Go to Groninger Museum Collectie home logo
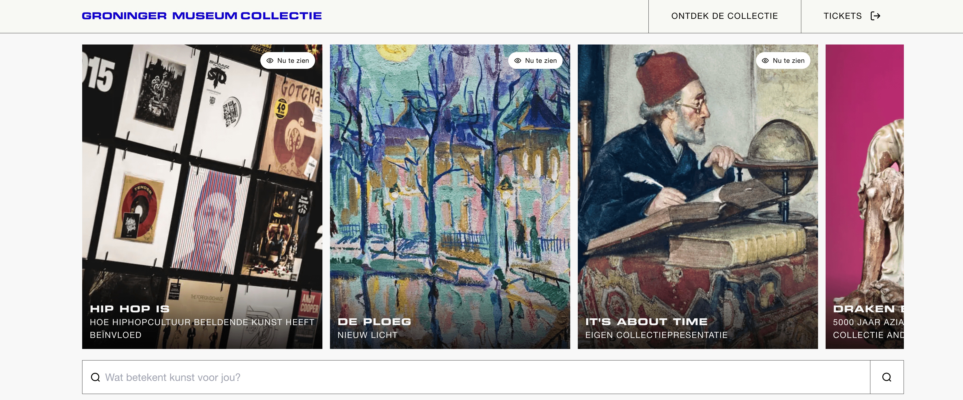 pyautogui.click(x=201, y=16)
